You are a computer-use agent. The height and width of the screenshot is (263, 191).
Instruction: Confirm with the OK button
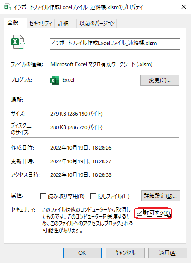[82, 253]
